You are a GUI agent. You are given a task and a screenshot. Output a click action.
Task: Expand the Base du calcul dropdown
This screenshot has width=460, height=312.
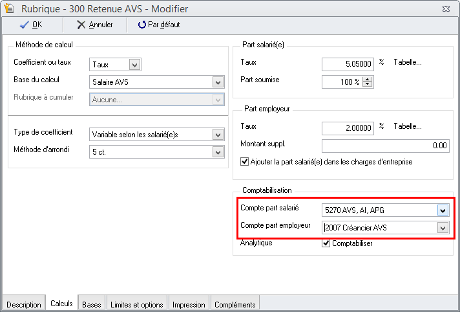tap(218, 82)
